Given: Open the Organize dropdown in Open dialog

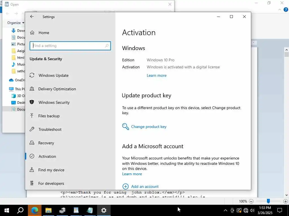Looking at the screenshot, I should tap(16, 23).
